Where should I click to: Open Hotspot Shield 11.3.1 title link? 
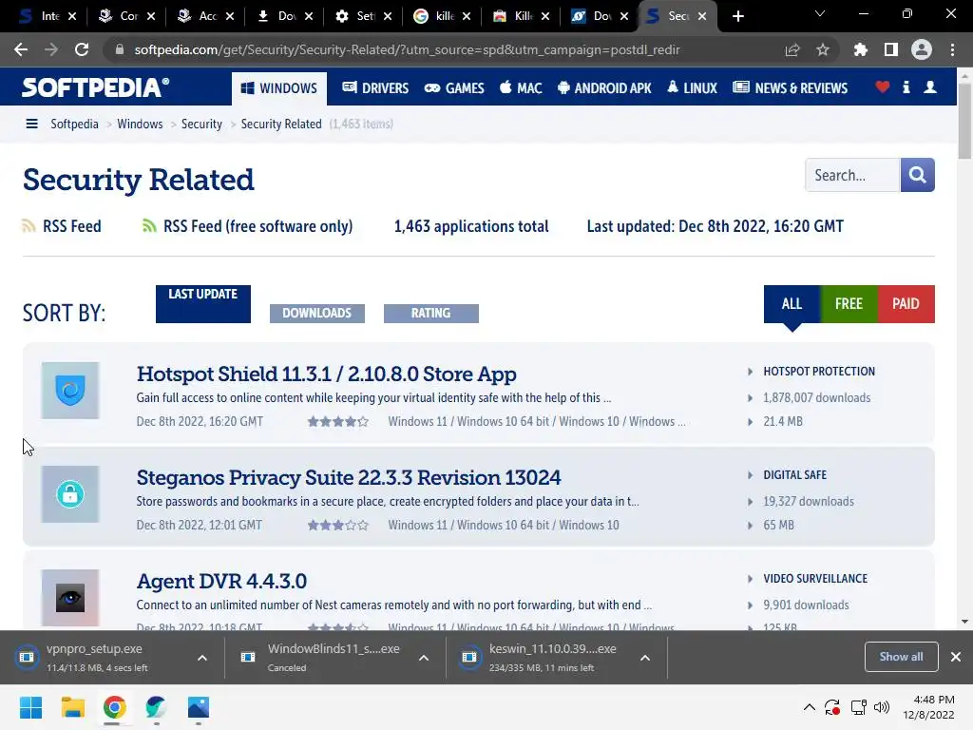point(327,374)
